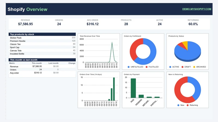Screen dimensions: 218x122
Task: Click the UNFULFILLED legend blue dot
Action: point(129,67)
